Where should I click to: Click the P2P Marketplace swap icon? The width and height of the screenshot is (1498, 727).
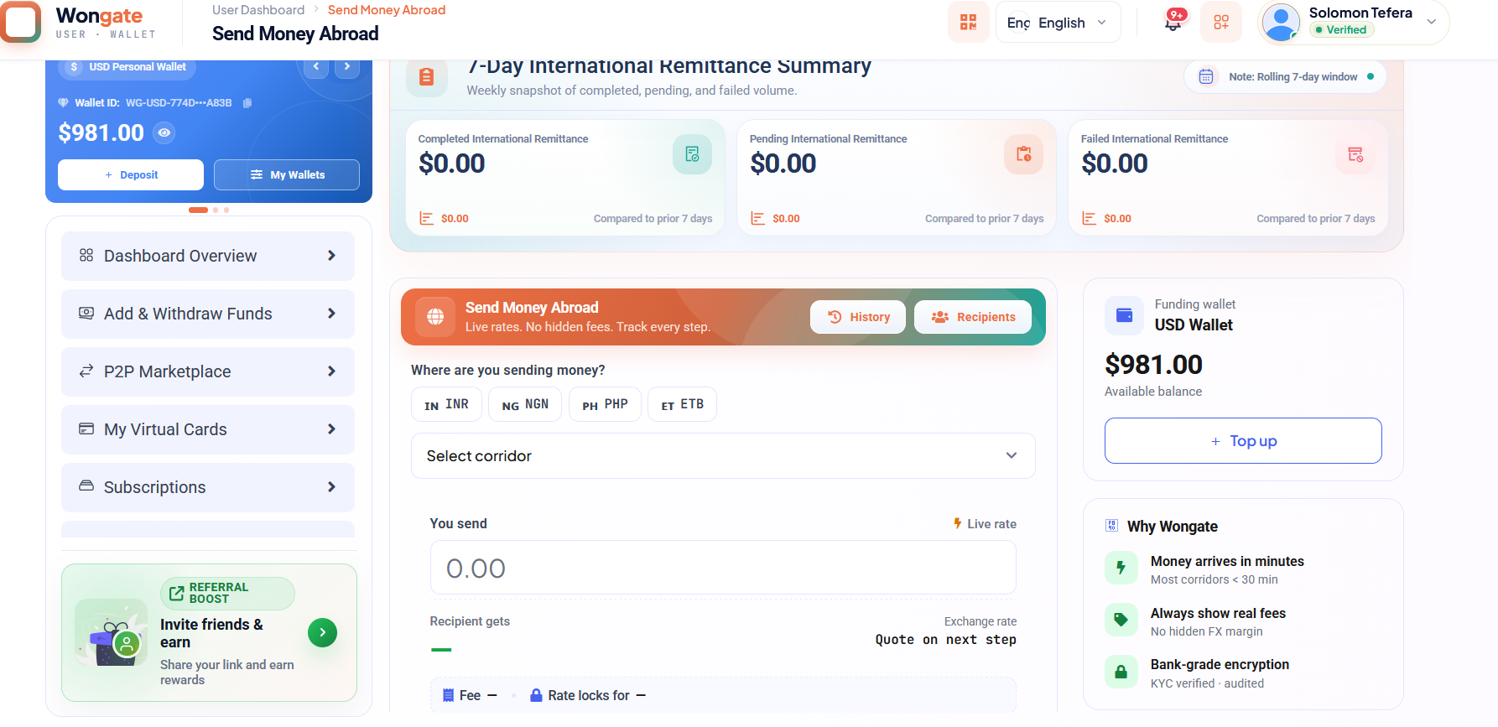(86, 371)
